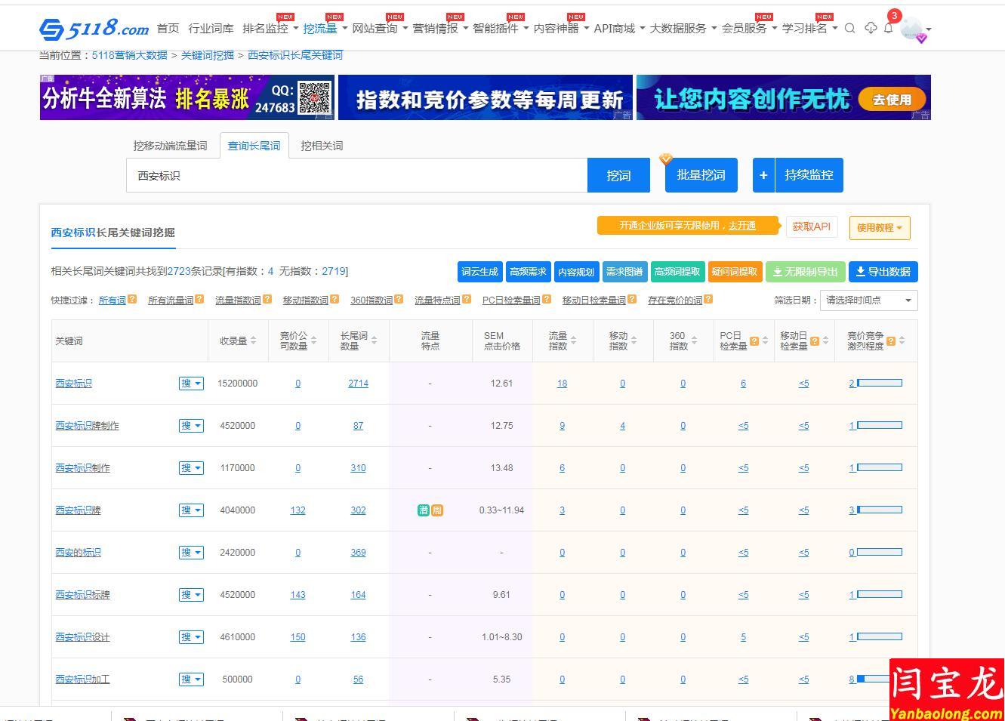Image resolution: width=1005 pixels, height=721 pixels.
Task: Click the cloud download icon in header
Action: [871, 29]
